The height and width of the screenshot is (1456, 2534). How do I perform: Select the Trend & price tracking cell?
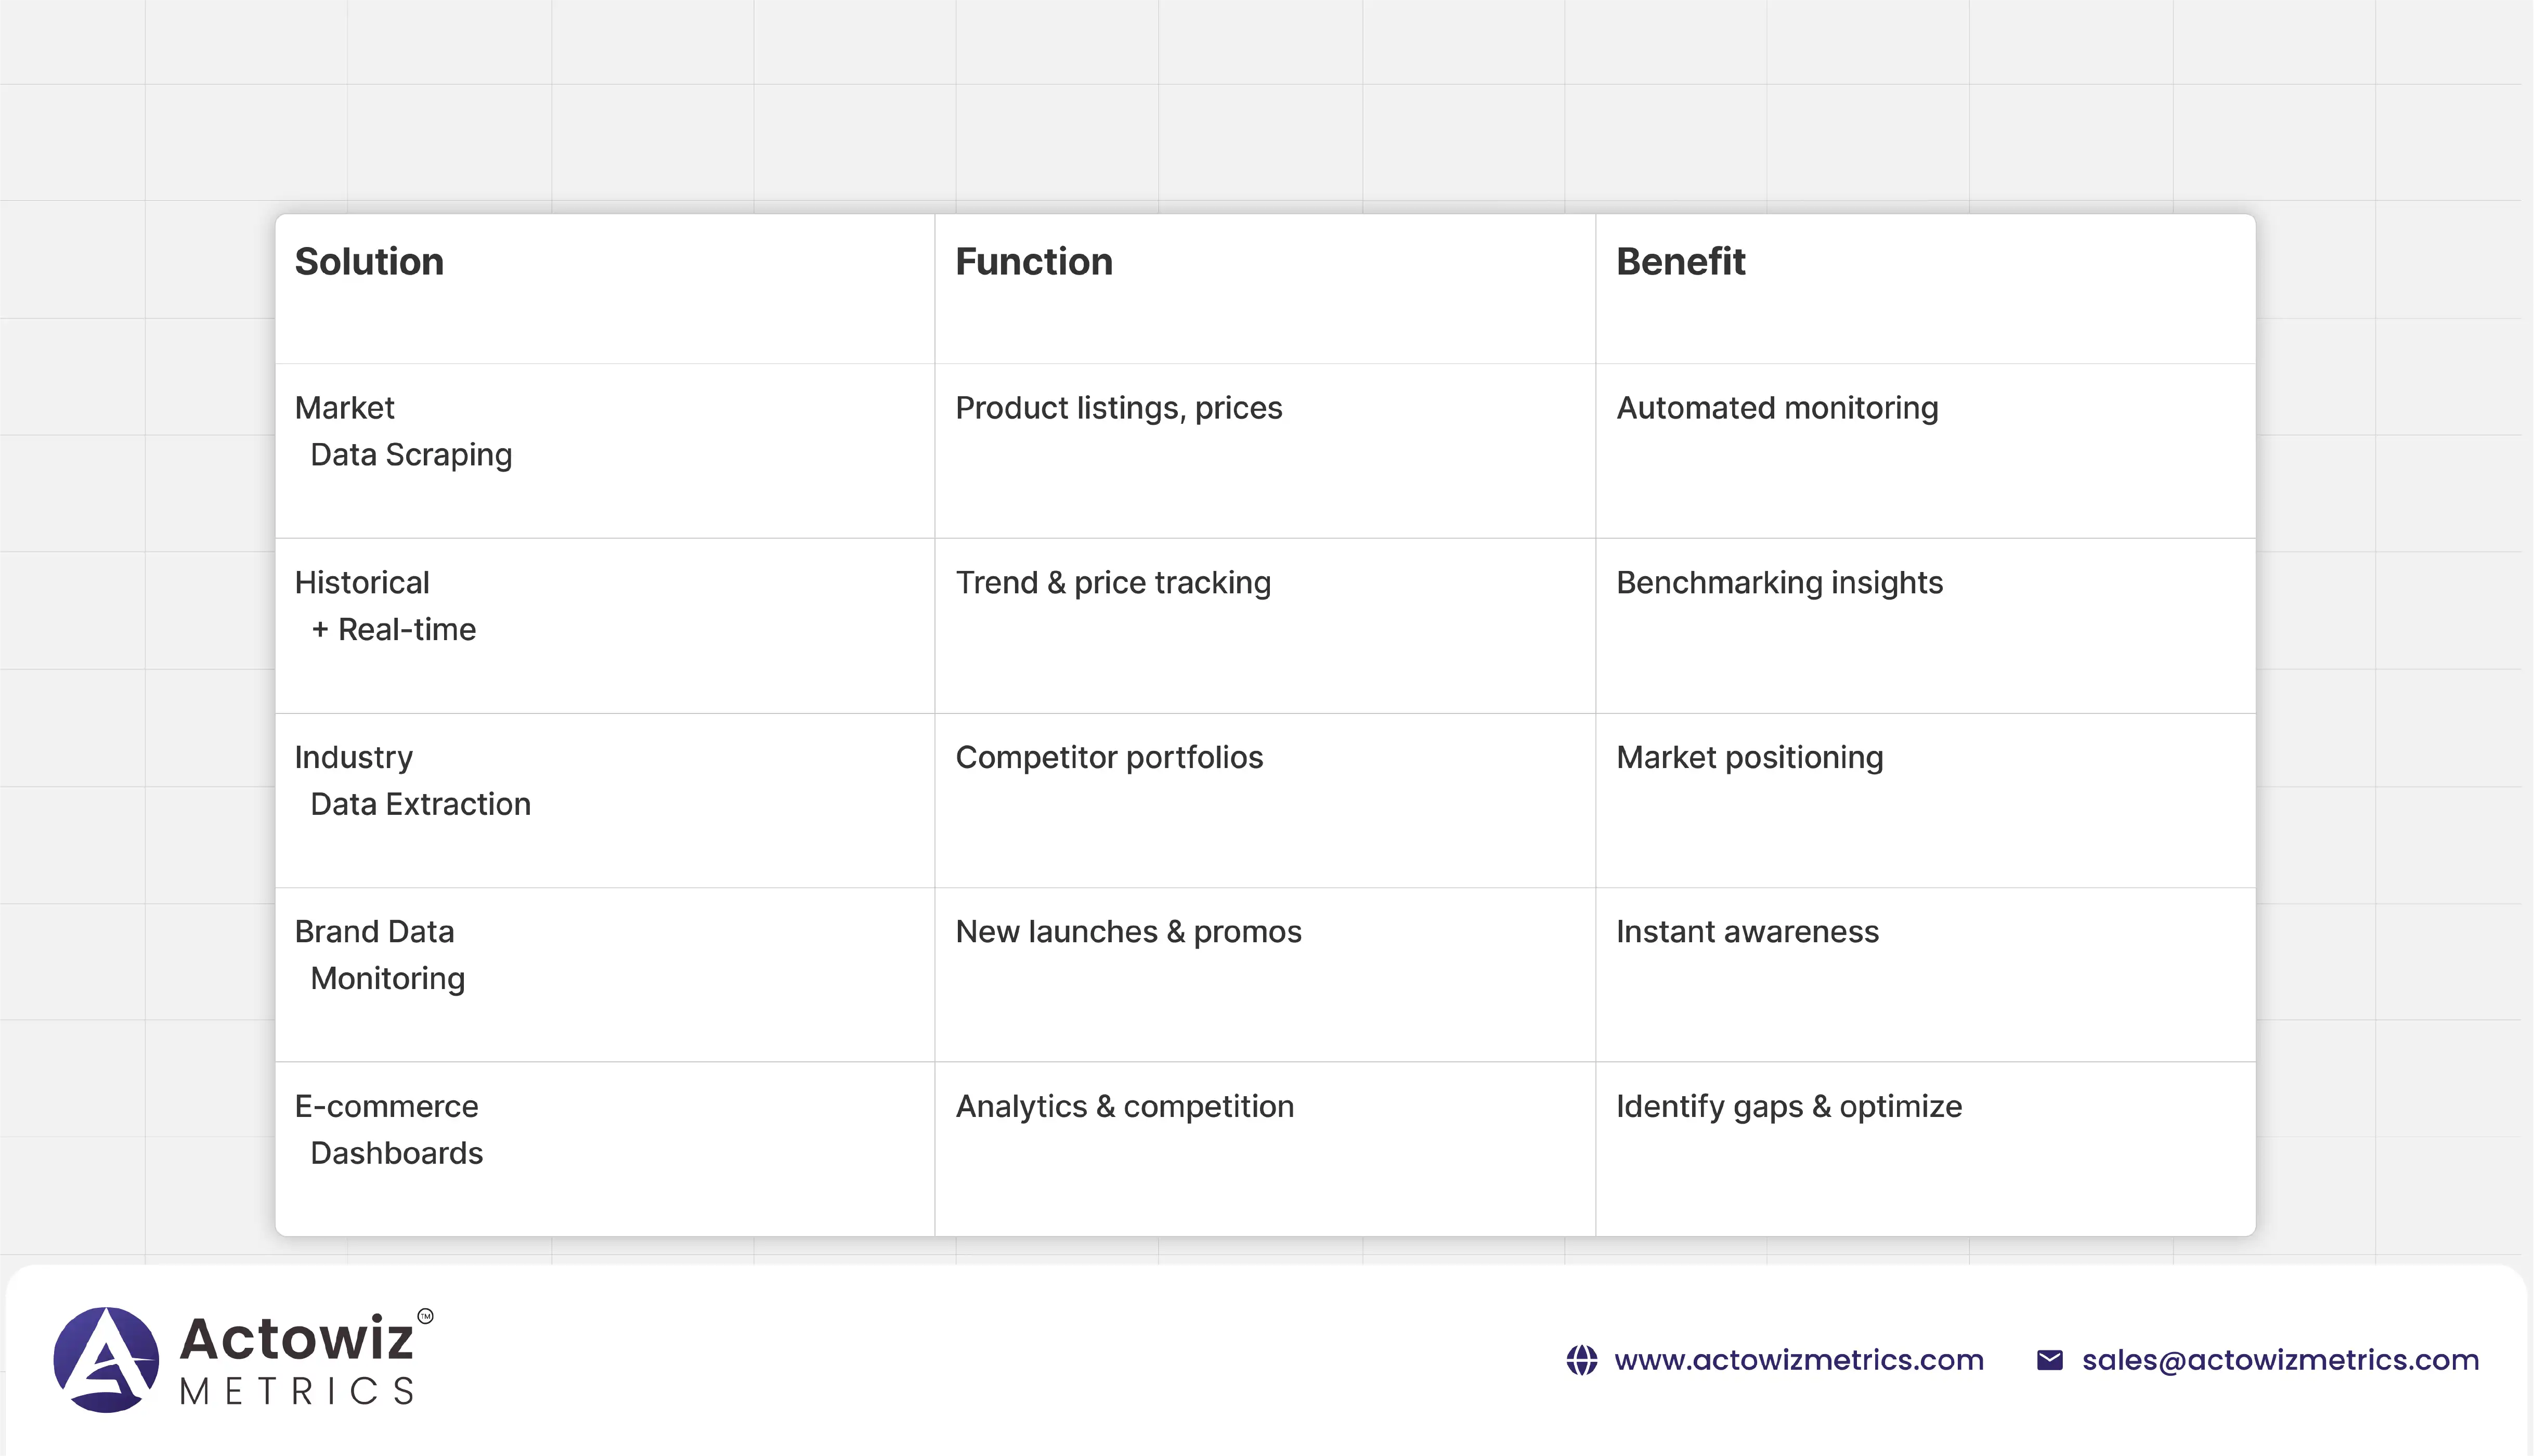[x=1113, y=583]
